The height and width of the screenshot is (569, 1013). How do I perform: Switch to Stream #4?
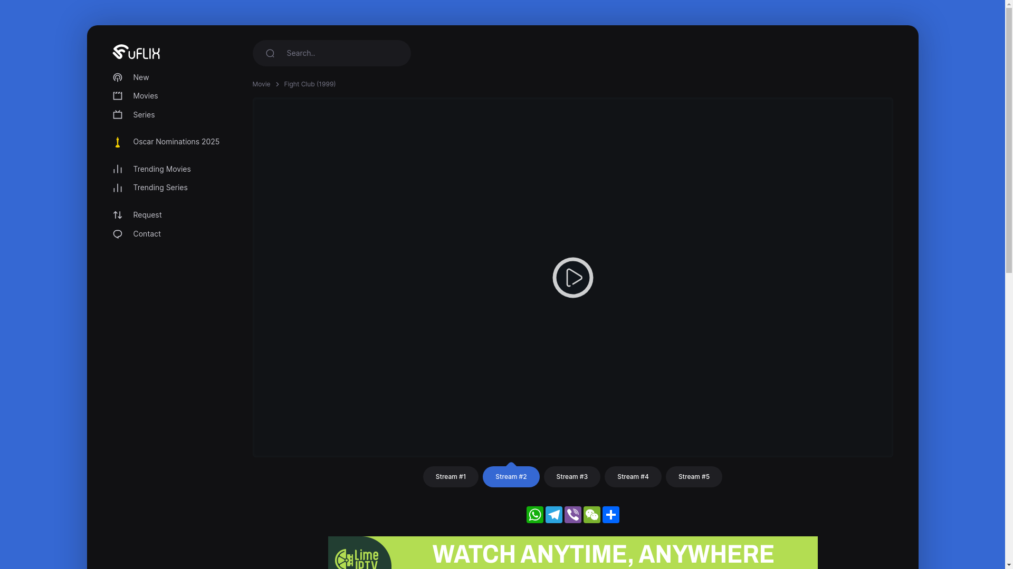coord(633,477)
